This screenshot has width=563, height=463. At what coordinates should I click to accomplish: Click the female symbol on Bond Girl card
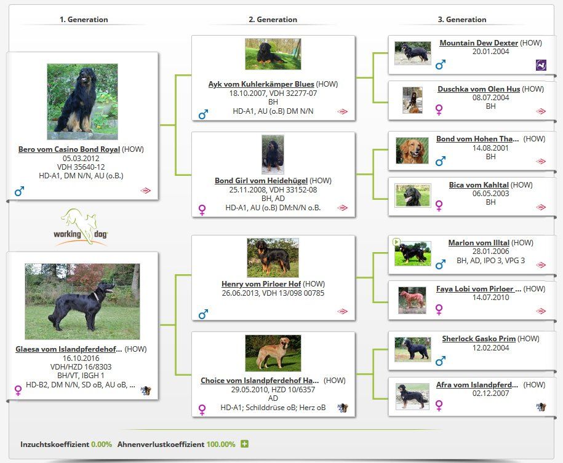pyautogui.click(x=202, y=210)
